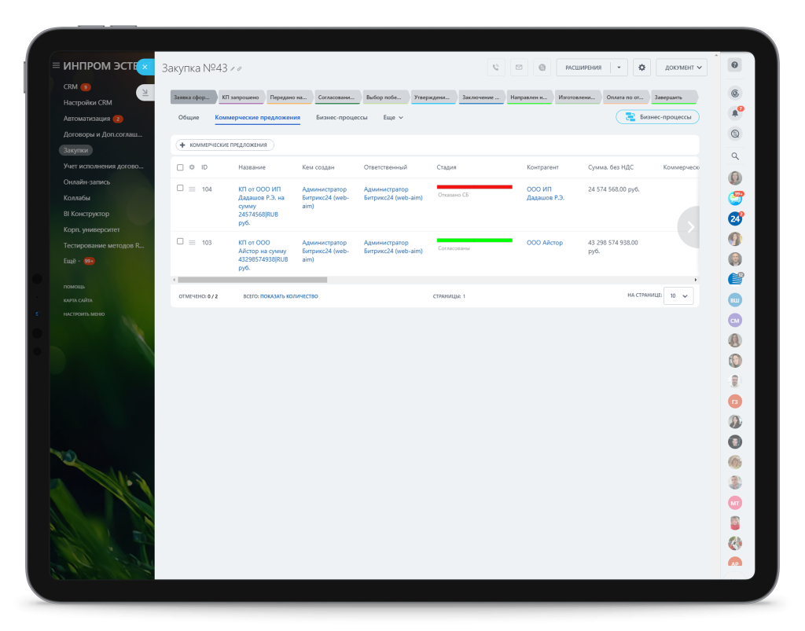The width and height of the screenshot is (805, 631).
Task: Click the plus icon on Коммерческие предложения button
Action: [182, 145]
